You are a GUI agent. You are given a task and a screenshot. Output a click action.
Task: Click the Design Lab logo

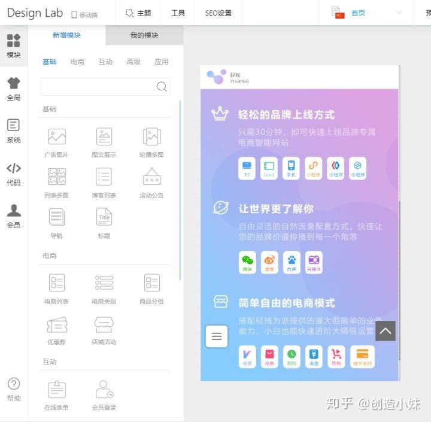point(35,13)
